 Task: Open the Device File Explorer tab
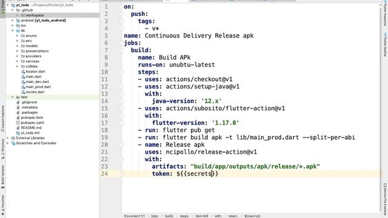385,200
